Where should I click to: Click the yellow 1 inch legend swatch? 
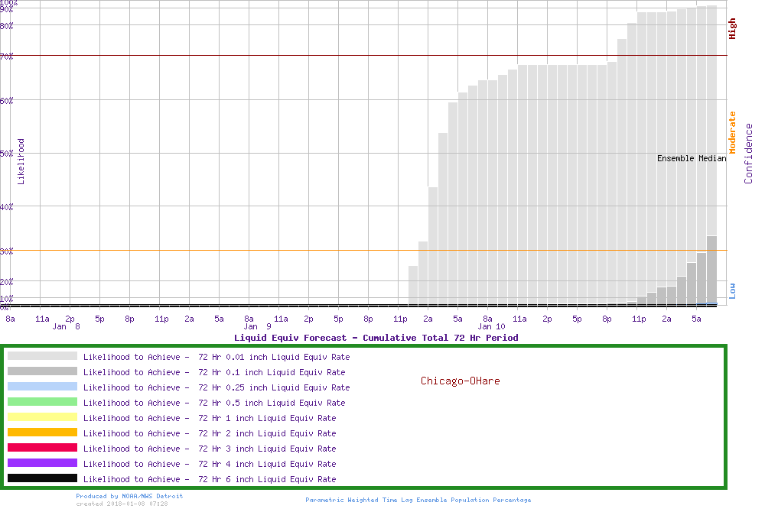pyautogui.click(x=42, y=417)
